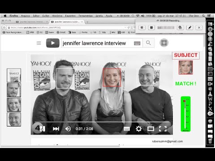Open the CC bookmark
This screenshot has height=161, width=215.
[40, 32]
